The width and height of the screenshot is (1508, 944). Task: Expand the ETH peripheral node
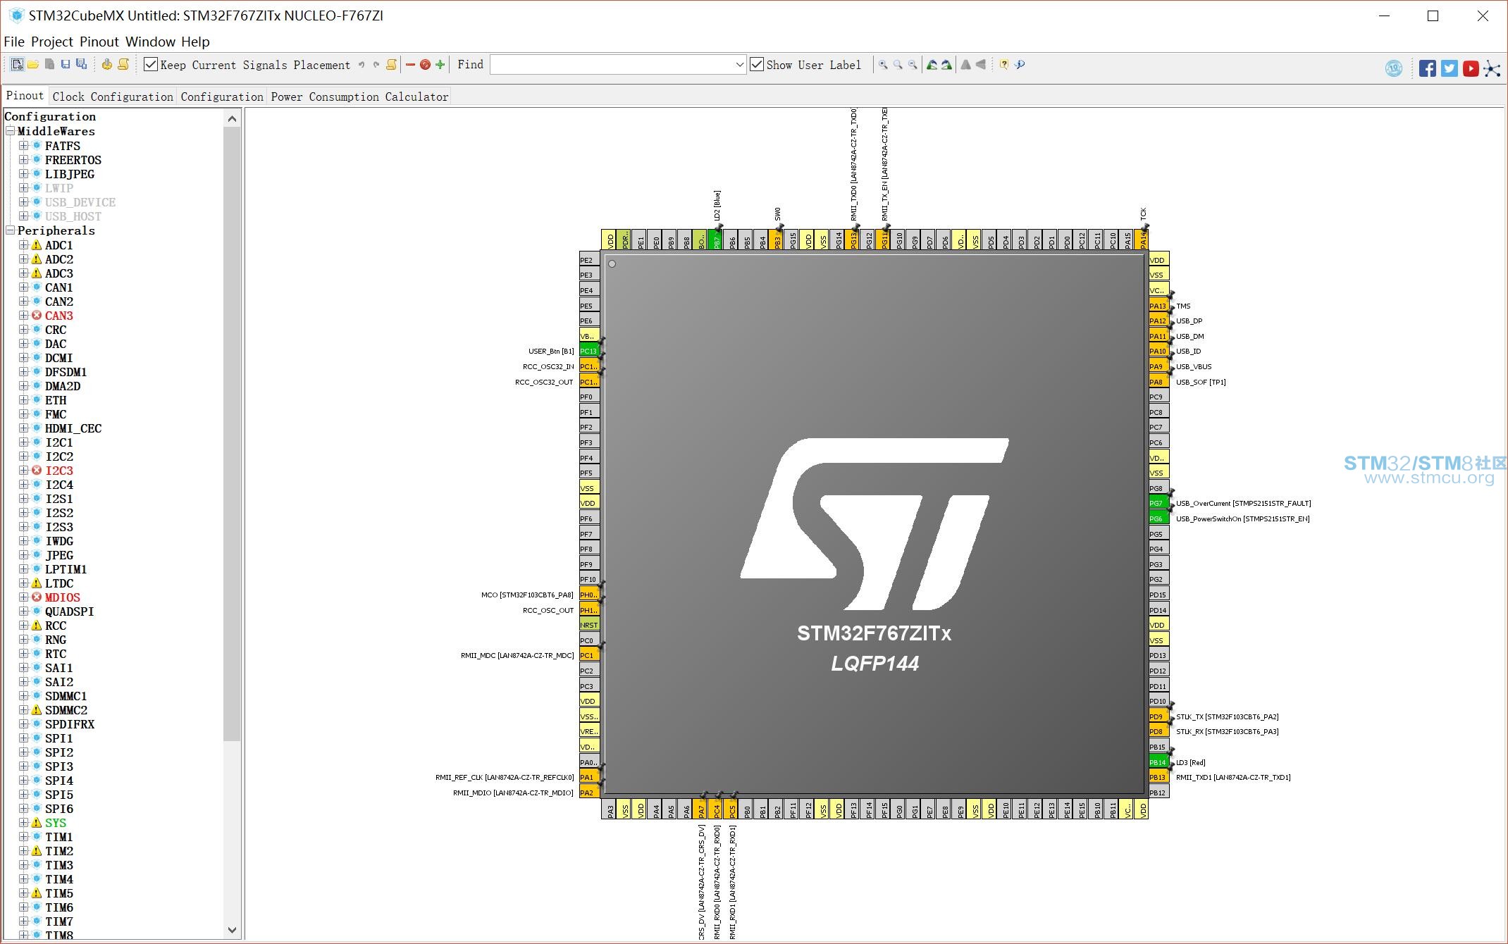pyautogui.click(x=24, y=400)
